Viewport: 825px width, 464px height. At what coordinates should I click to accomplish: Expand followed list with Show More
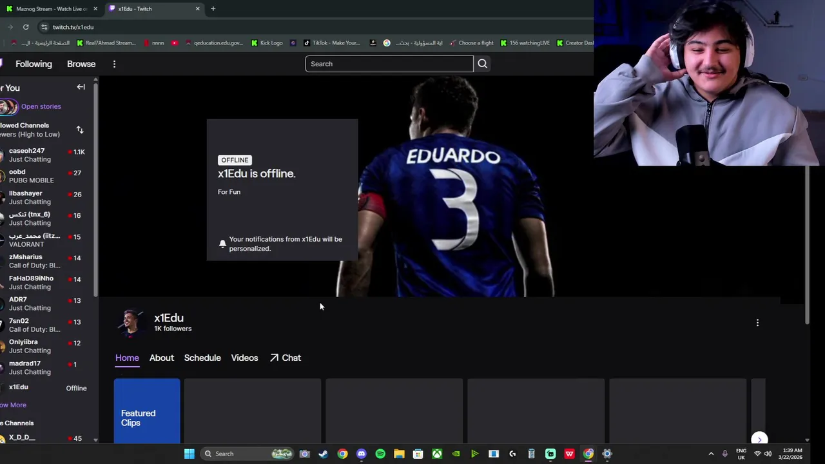[13, 405]
